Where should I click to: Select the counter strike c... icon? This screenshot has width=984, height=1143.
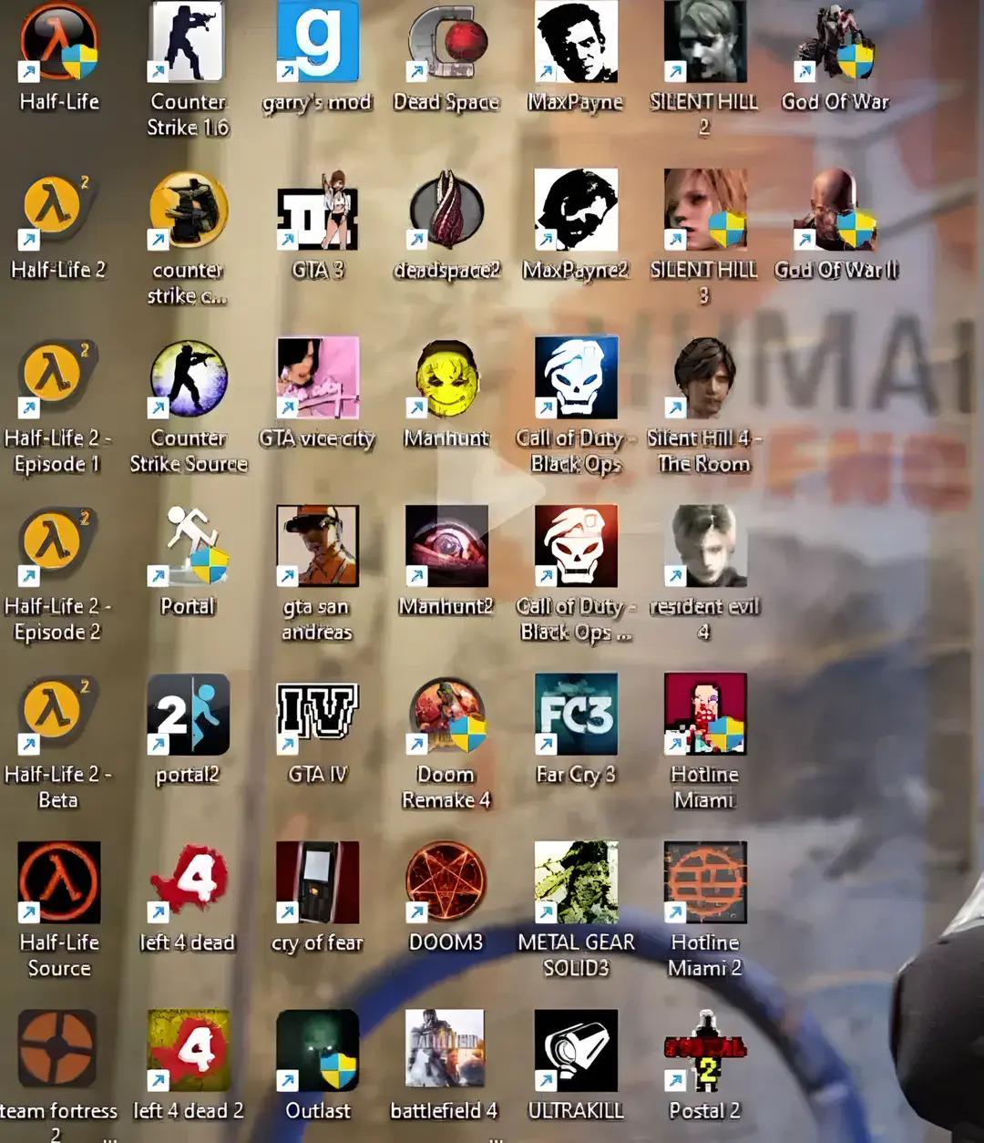click(x=189, y=210)
